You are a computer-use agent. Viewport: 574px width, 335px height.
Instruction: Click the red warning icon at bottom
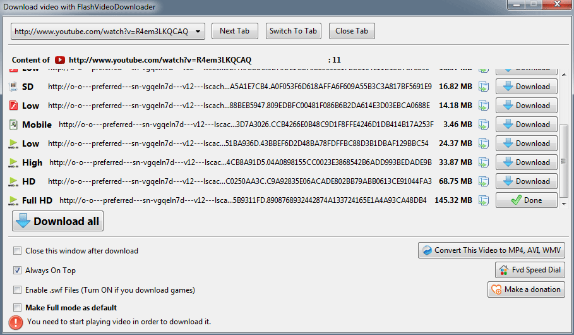pos(16,322)
